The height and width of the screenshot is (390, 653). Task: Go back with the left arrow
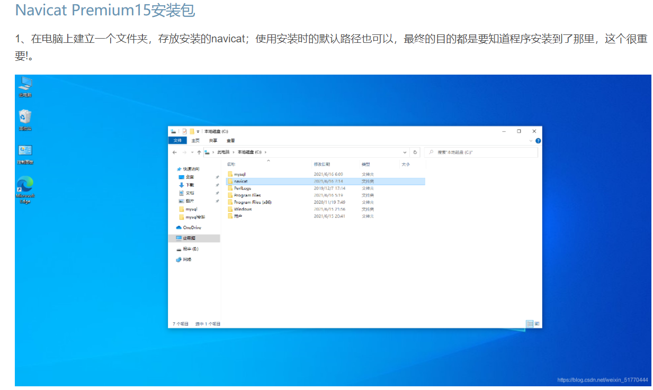[175, 152]
